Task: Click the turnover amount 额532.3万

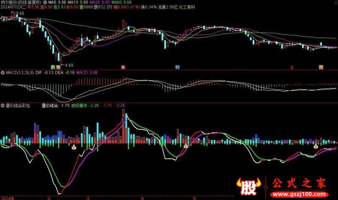Action: click(x=103, y=7)
